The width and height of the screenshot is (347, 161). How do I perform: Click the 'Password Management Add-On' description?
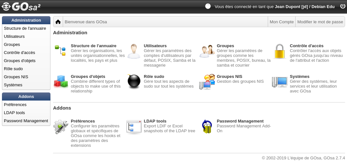[x=244, y=128]
